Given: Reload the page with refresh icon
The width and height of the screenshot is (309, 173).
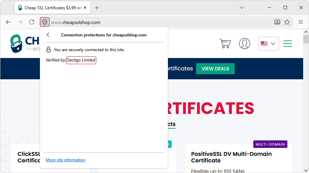Looking at the screenshot, I should point(32,22).
